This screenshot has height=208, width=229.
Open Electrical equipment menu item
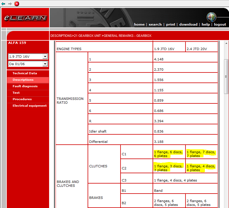[30, 105]
